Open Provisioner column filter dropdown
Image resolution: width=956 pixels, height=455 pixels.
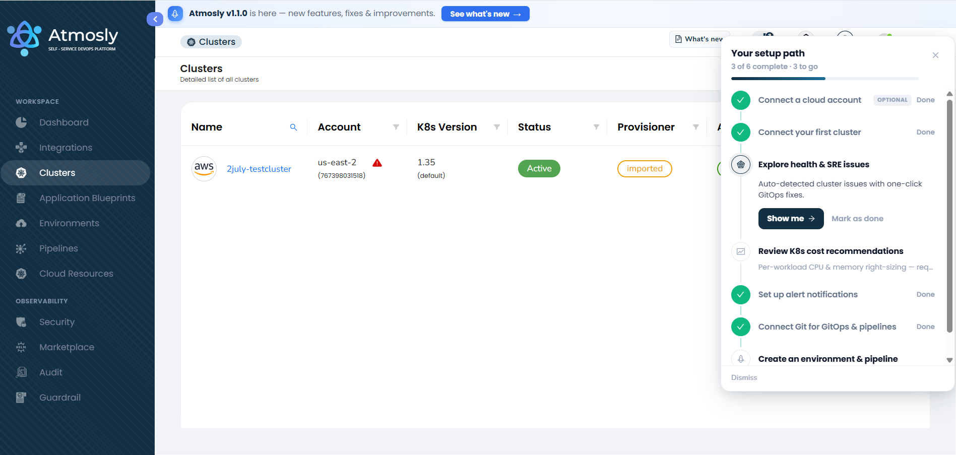(x=696, y=127)
